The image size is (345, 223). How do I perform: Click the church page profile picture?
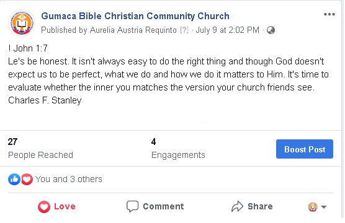[22, 23]
